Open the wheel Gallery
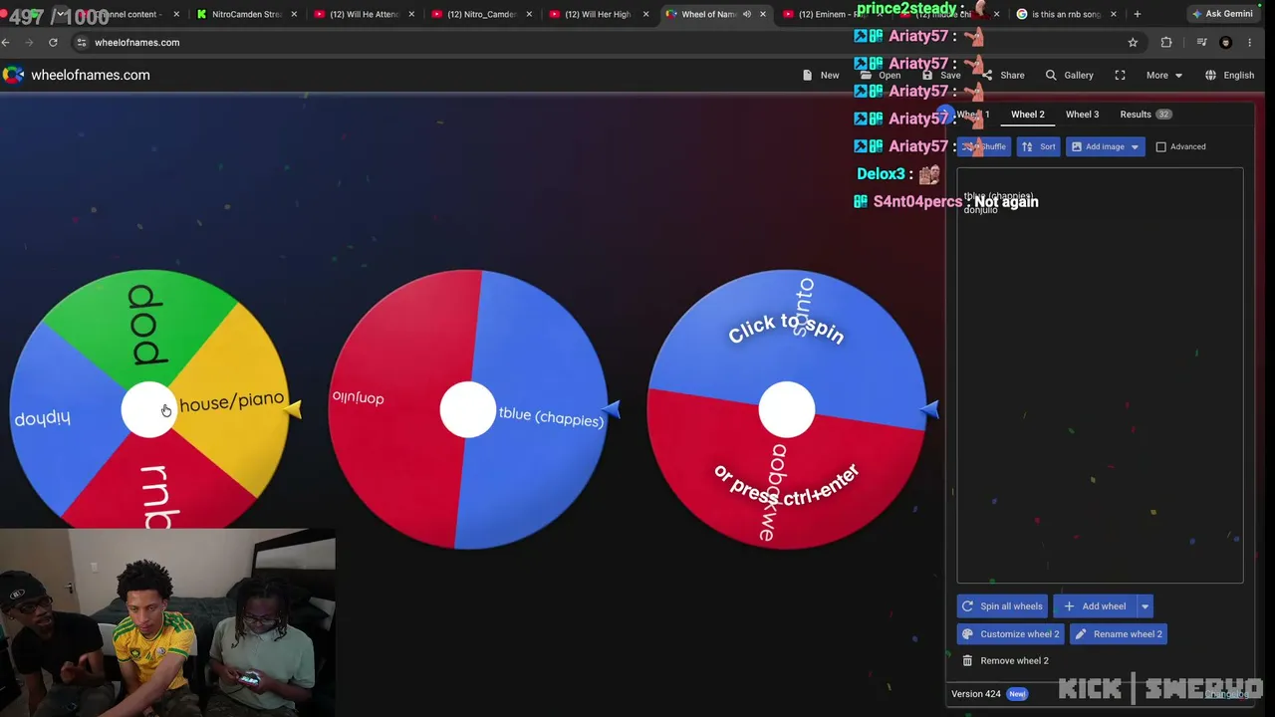 [1069, 76]
